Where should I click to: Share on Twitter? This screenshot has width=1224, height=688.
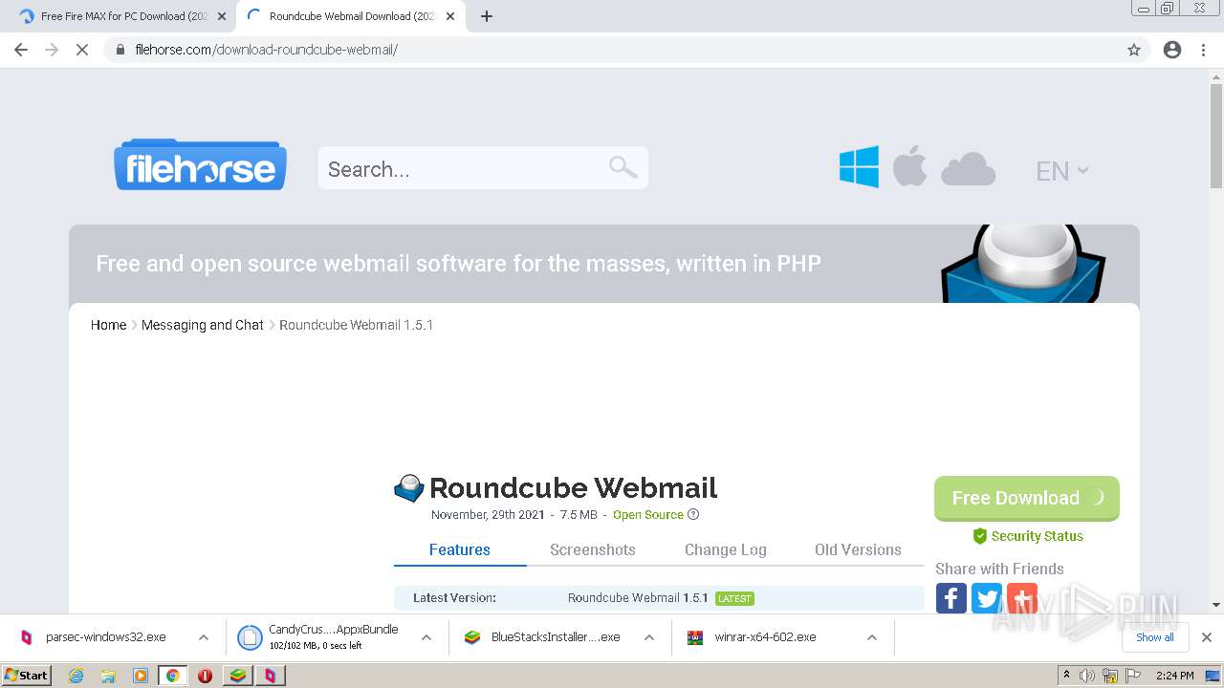coord(986,598)
